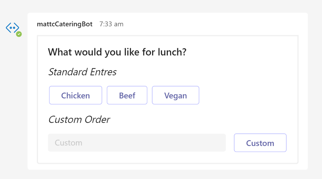
Task: Click the green presence checkmark badge
Action: click(x=19, y=34)
